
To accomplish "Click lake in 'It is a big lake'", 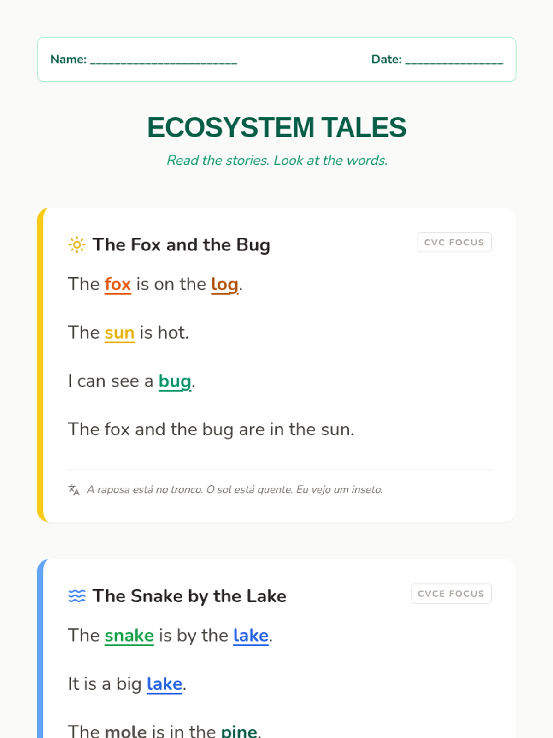I will tap(165, 684).
